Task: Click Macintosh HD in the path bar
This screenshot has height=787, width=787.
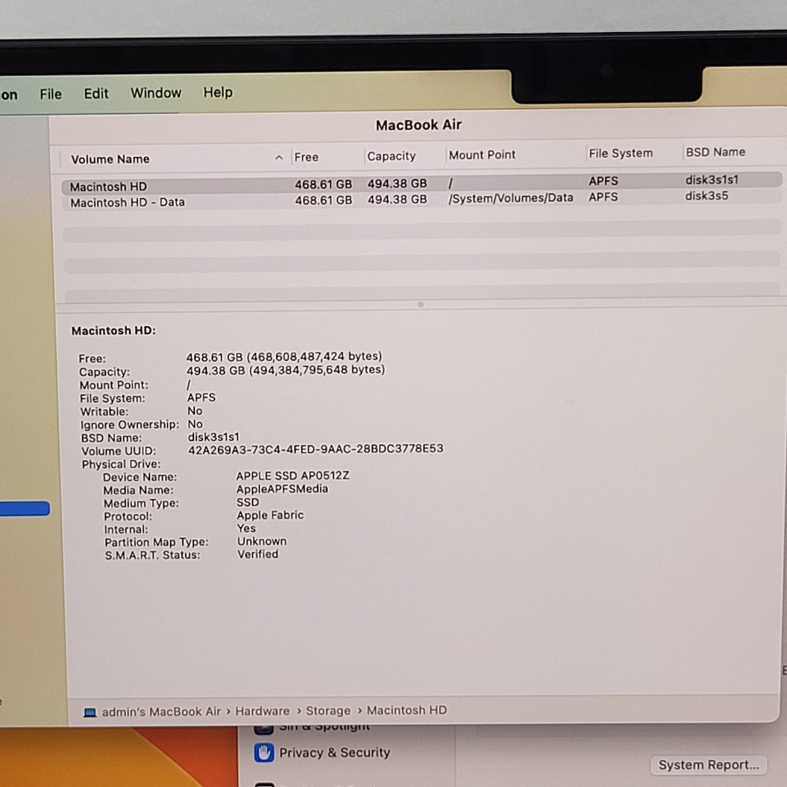Action: [406, 710]
